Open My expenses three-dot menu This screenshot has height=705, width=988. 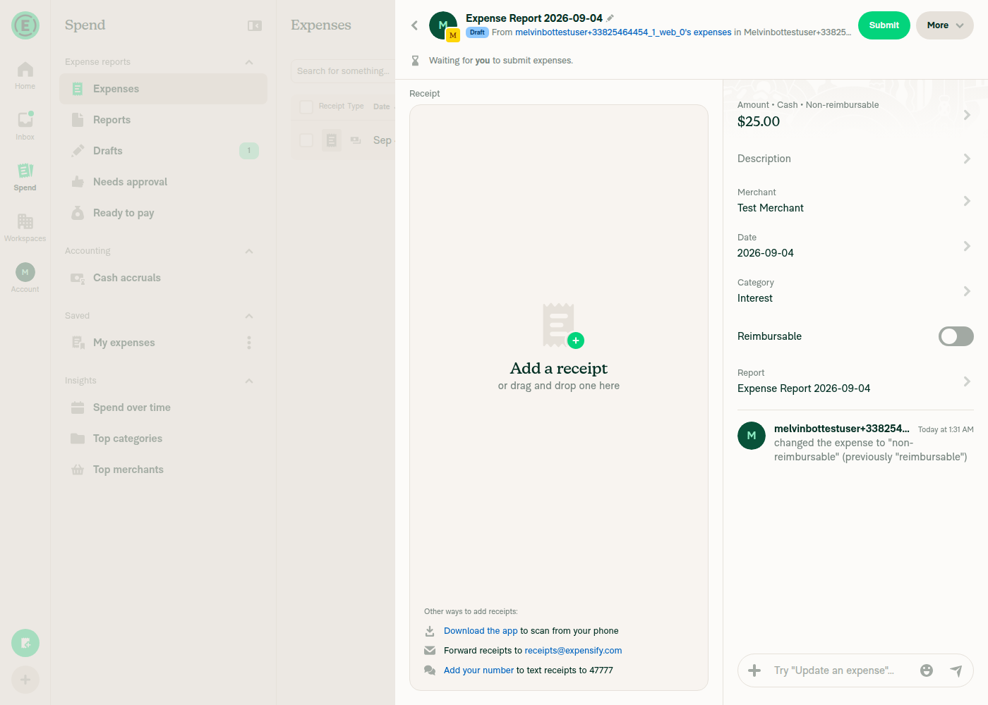(x=249, y=343)
